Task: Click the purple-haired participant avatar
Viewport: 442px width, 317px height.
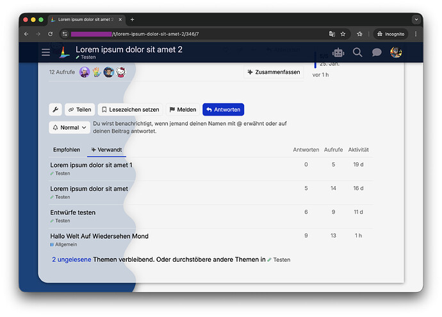Action: 85,73
